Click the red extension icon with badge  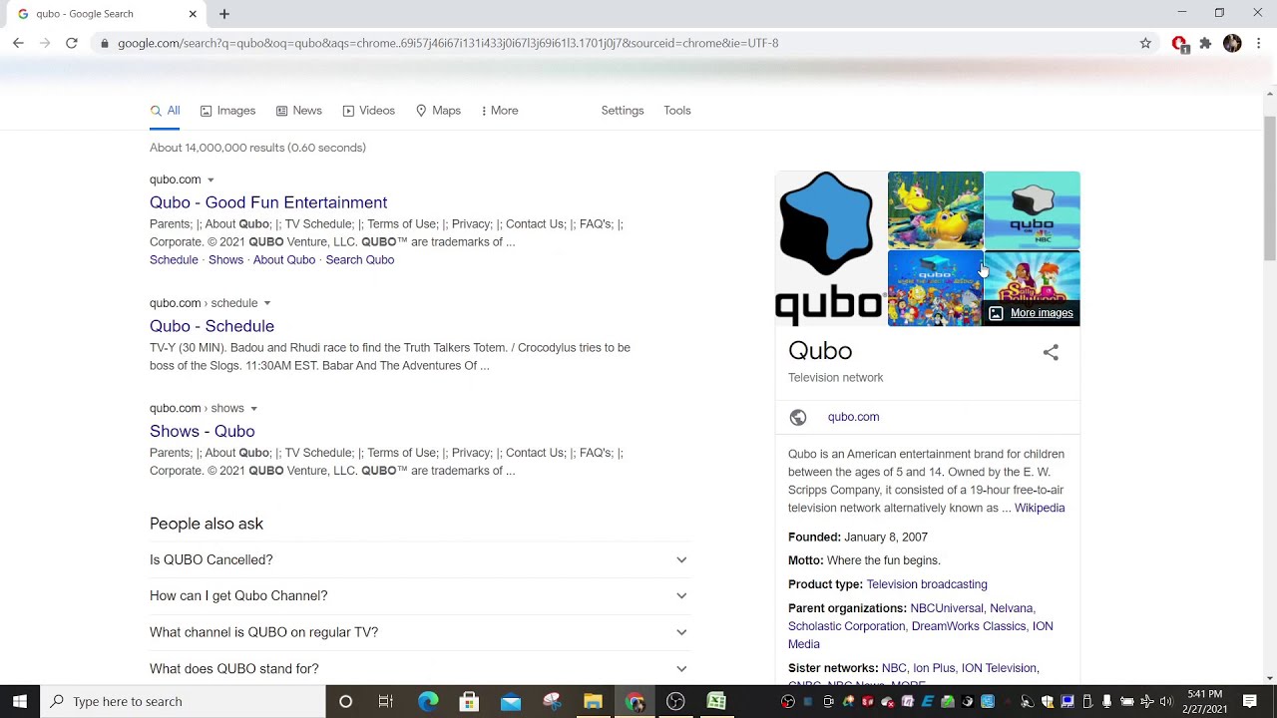1179,44
